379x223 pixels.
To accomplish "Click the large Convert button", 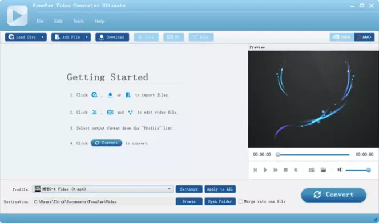I will pos(333,195).
